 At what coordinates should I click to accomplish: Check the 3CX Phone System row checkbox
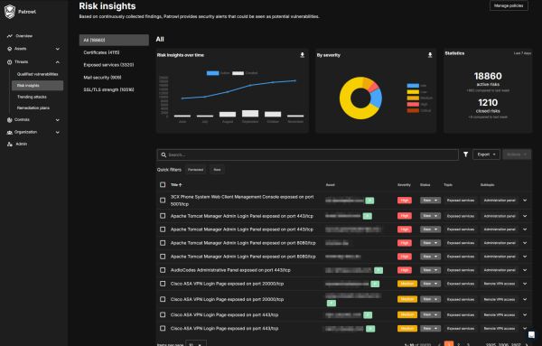coord(163,201)
